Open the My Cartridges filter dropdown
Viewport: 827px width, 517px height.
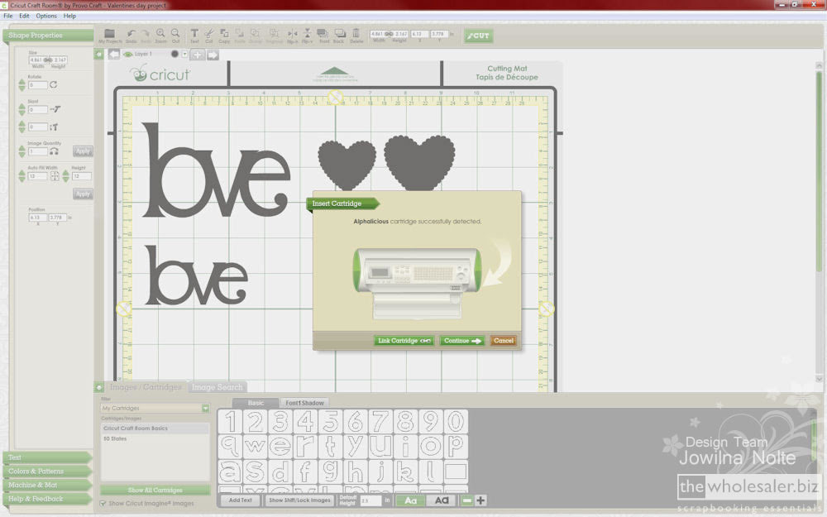coord(205,409)
